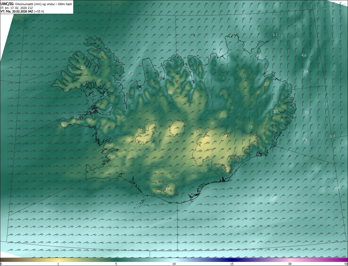Click the '(+55 h)' forecast offset text

[x=39, y=11]
